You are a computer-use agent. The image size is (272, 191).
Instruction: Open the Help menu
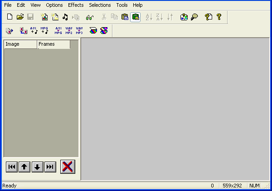point(138,5)
